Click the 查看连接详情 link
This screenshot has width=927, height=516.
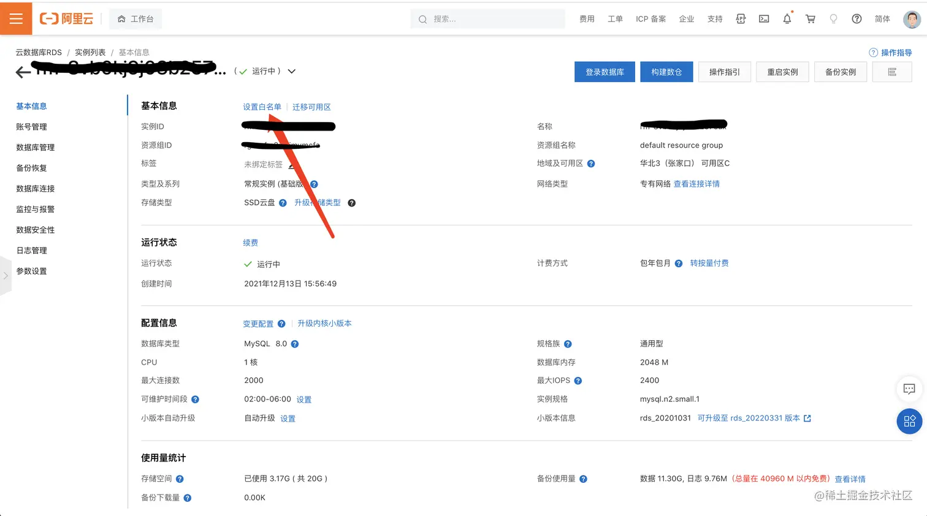(x=696, y=184)
